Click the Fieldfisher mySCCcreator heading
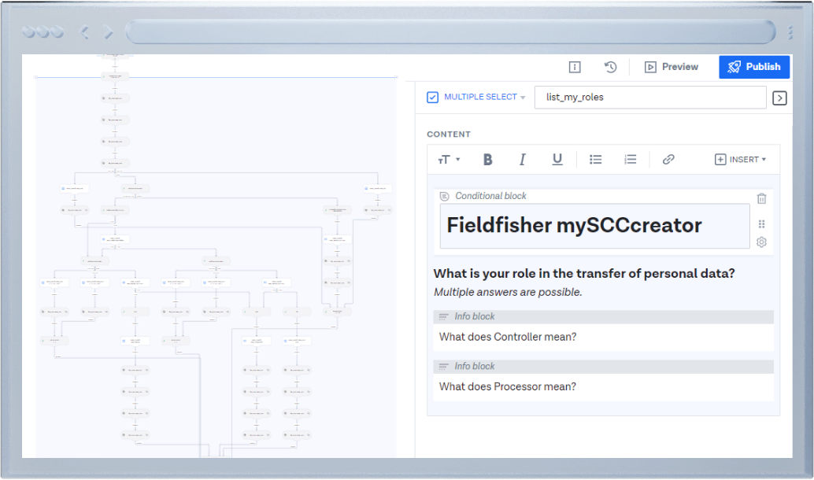The height and width of the screenshot is (480, 814). [x=574, y=225]
